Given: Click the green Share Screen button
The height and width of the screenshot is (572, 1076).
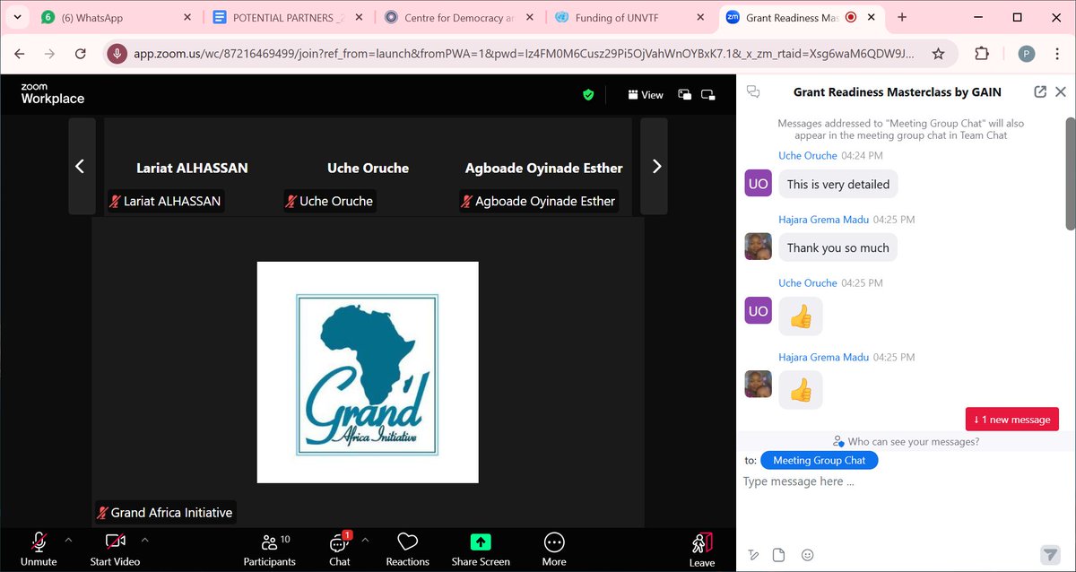Looking at the screenshot, I should click(481, 548).
